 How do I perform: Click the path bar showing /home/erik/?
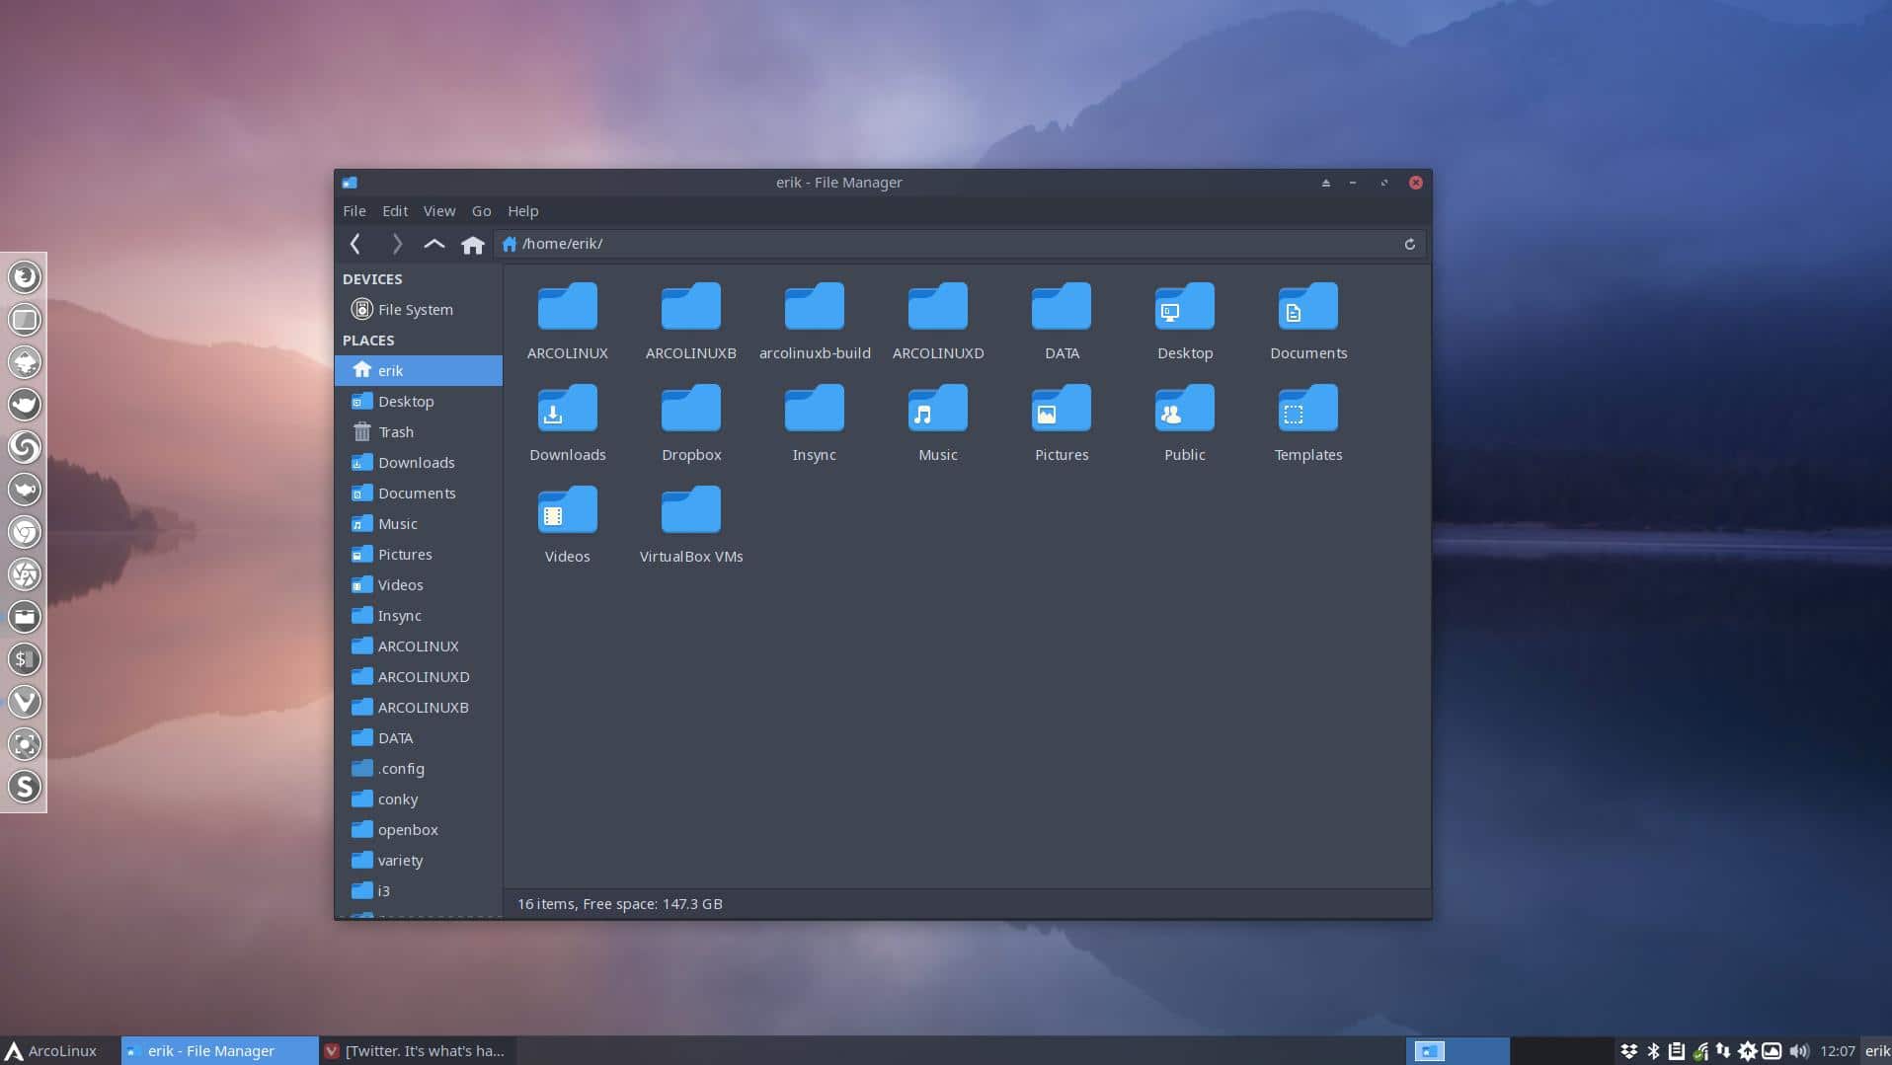click(691, 244)
